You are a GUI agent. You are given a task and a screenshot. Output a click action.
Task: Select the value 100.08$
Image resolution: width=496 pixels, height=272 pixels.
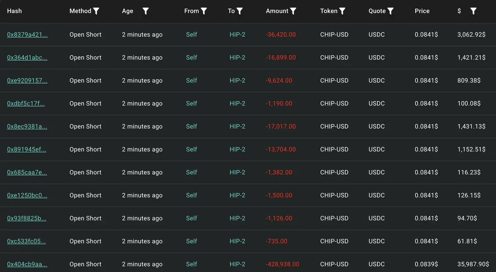pos(469,104)
